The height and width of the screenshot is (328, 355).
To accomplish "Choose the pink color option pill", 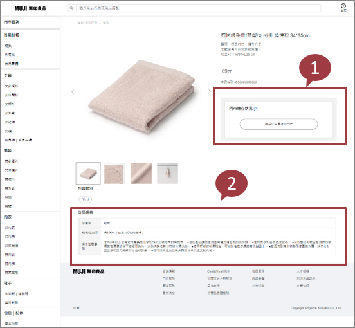I will [86, 199].
